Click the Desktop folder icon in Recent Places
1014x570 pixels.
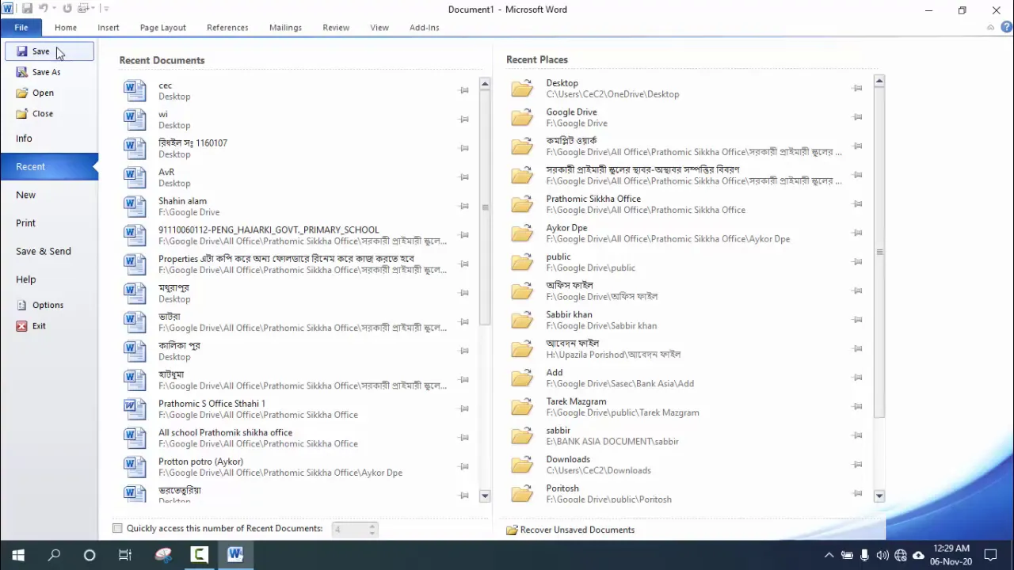[521, 89]
